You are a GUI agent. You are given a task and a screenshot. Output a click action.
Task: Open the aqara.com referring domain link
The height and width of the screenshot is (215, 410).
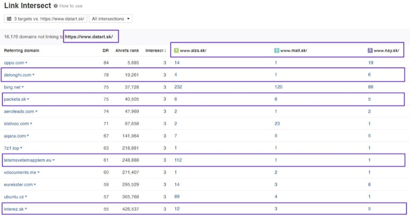click(x=15, y=136)
